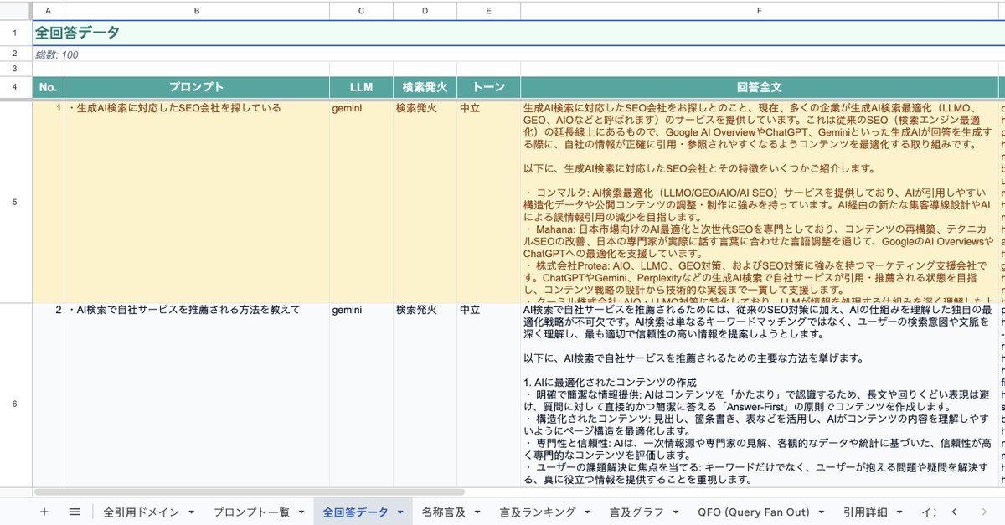Switch to the プロンプト一覧 sheet tab

250,512
